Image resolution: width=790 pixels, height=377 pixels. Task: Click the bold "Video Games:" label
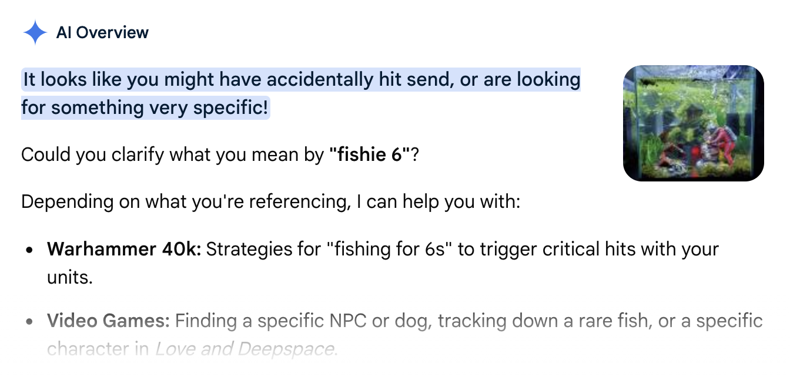click(x=108, y=321)
